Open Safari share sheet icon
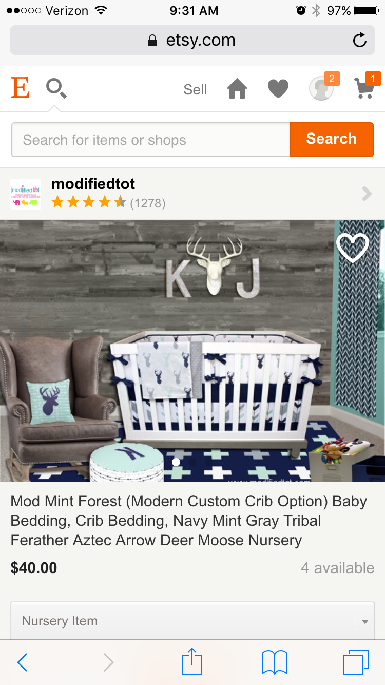The width and height of the screenshot is (385, 685). click(x=192, y=661)
